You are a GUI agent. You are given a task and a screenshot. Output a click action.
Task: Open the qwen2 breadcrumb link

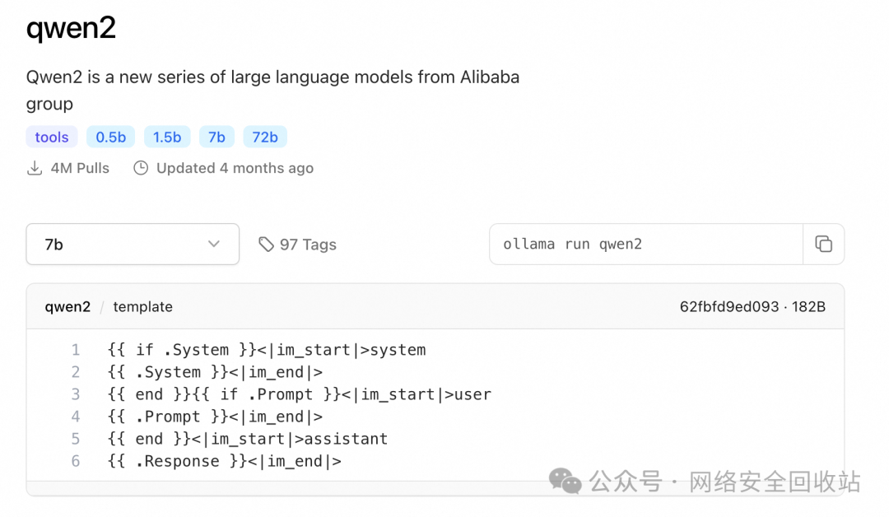tap(67, 307)
